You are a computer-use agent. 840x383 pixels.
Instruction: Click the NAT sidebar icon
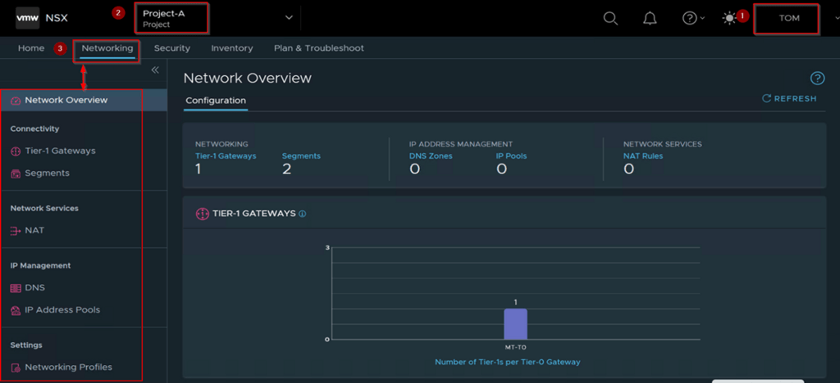tap(16, 231)
